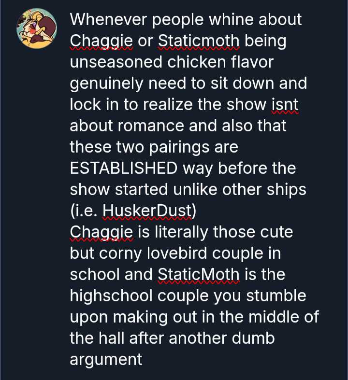Click the word "unseasoned"
This screenshot has height=380, width=348.
[x=114, y=62]
